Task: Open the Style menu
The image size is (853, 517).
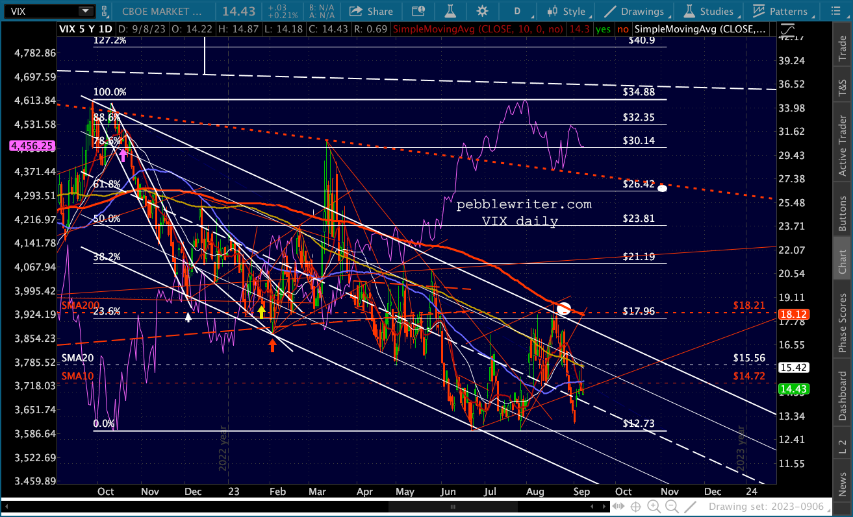Action: [567, 11]
